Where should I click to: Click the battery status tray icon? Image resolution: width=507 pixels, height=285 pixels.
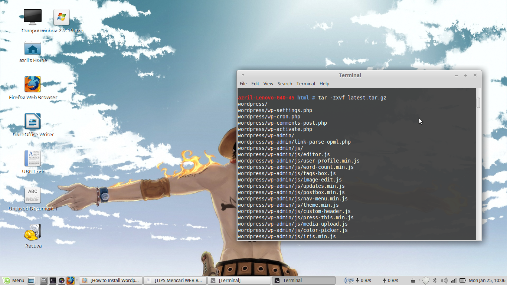[x=463, y=281]
